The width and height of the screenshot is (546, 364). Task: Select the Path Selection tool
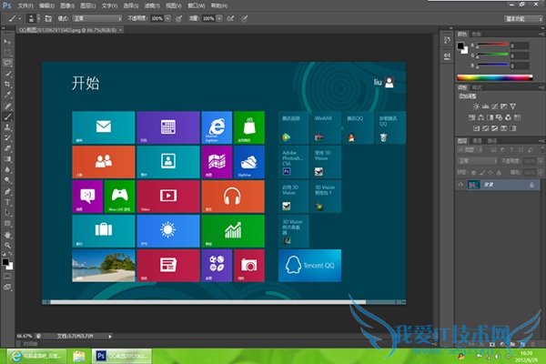coord(7,213)
